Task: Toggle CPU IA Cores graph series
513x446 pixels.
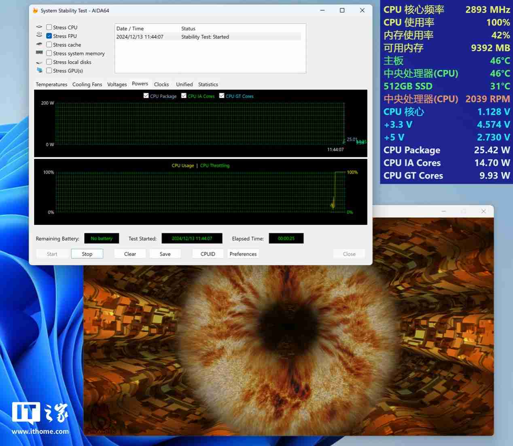Action: (184, 95)
